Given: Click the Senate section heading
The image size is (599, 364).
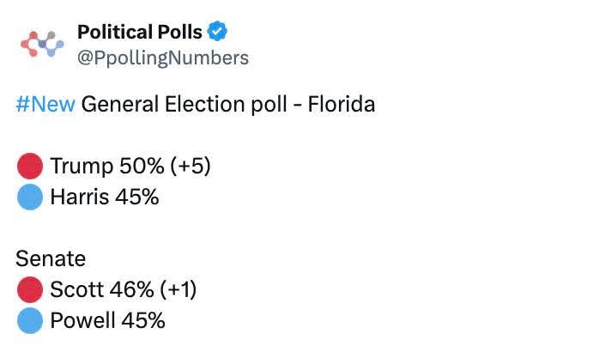Looking at the screenshot, I should tap(51, 258).
